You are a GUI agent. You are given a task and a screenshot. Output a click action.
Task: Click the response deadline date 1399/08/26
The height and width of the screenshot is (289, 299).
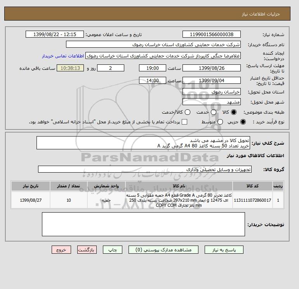click(x=212, y=68)
